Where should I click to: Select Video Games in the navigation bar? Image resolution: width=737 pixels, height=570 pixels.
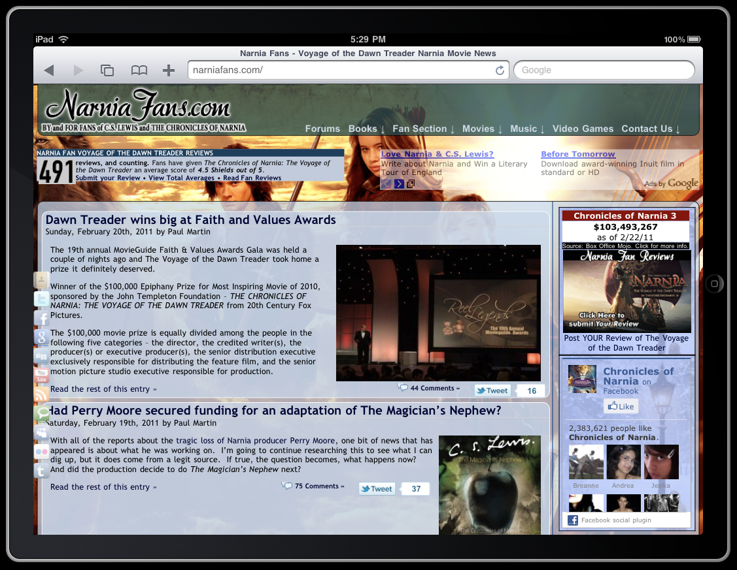click(x=583, y=129)
